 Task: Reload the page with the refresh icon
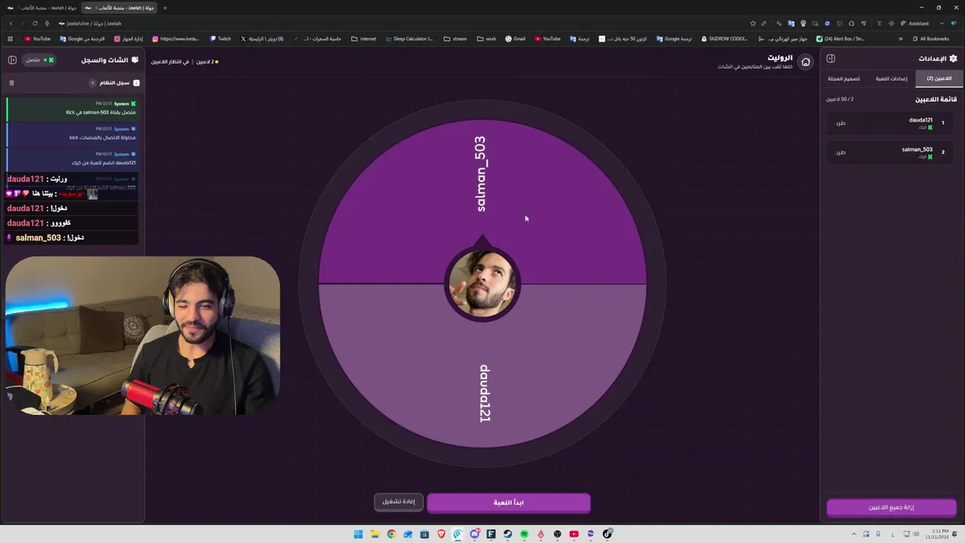pyautogui.click(x=35, y=23)
